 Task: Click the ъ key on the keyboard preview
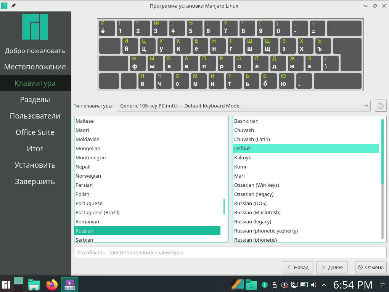tap(323, 46)
